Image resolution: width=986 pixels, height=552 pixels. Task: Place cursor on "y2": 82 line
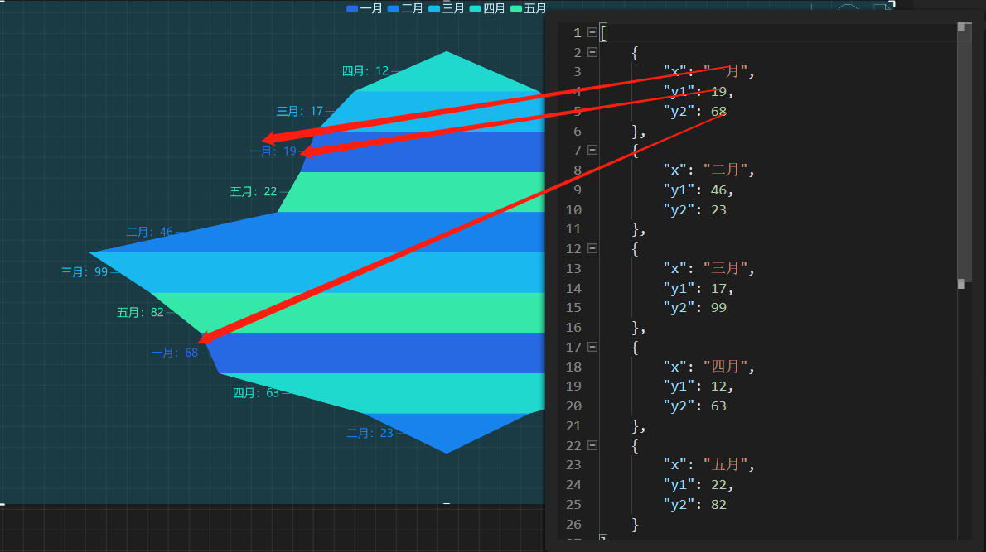(x=695, y=504)
